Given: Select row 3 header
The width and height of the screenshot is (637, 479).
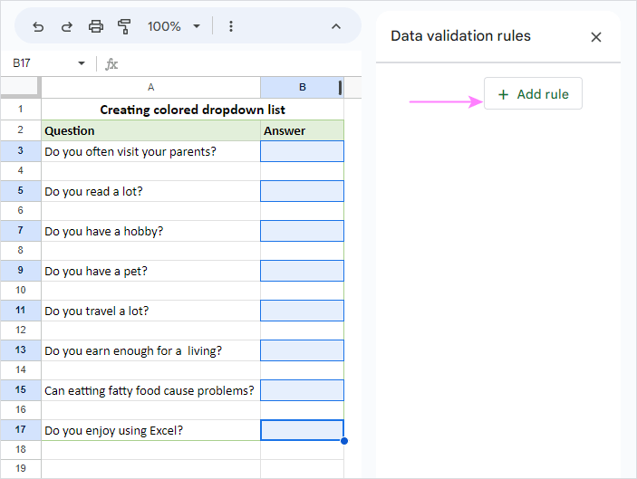Looking at the screenshot, I should point(20,151).
